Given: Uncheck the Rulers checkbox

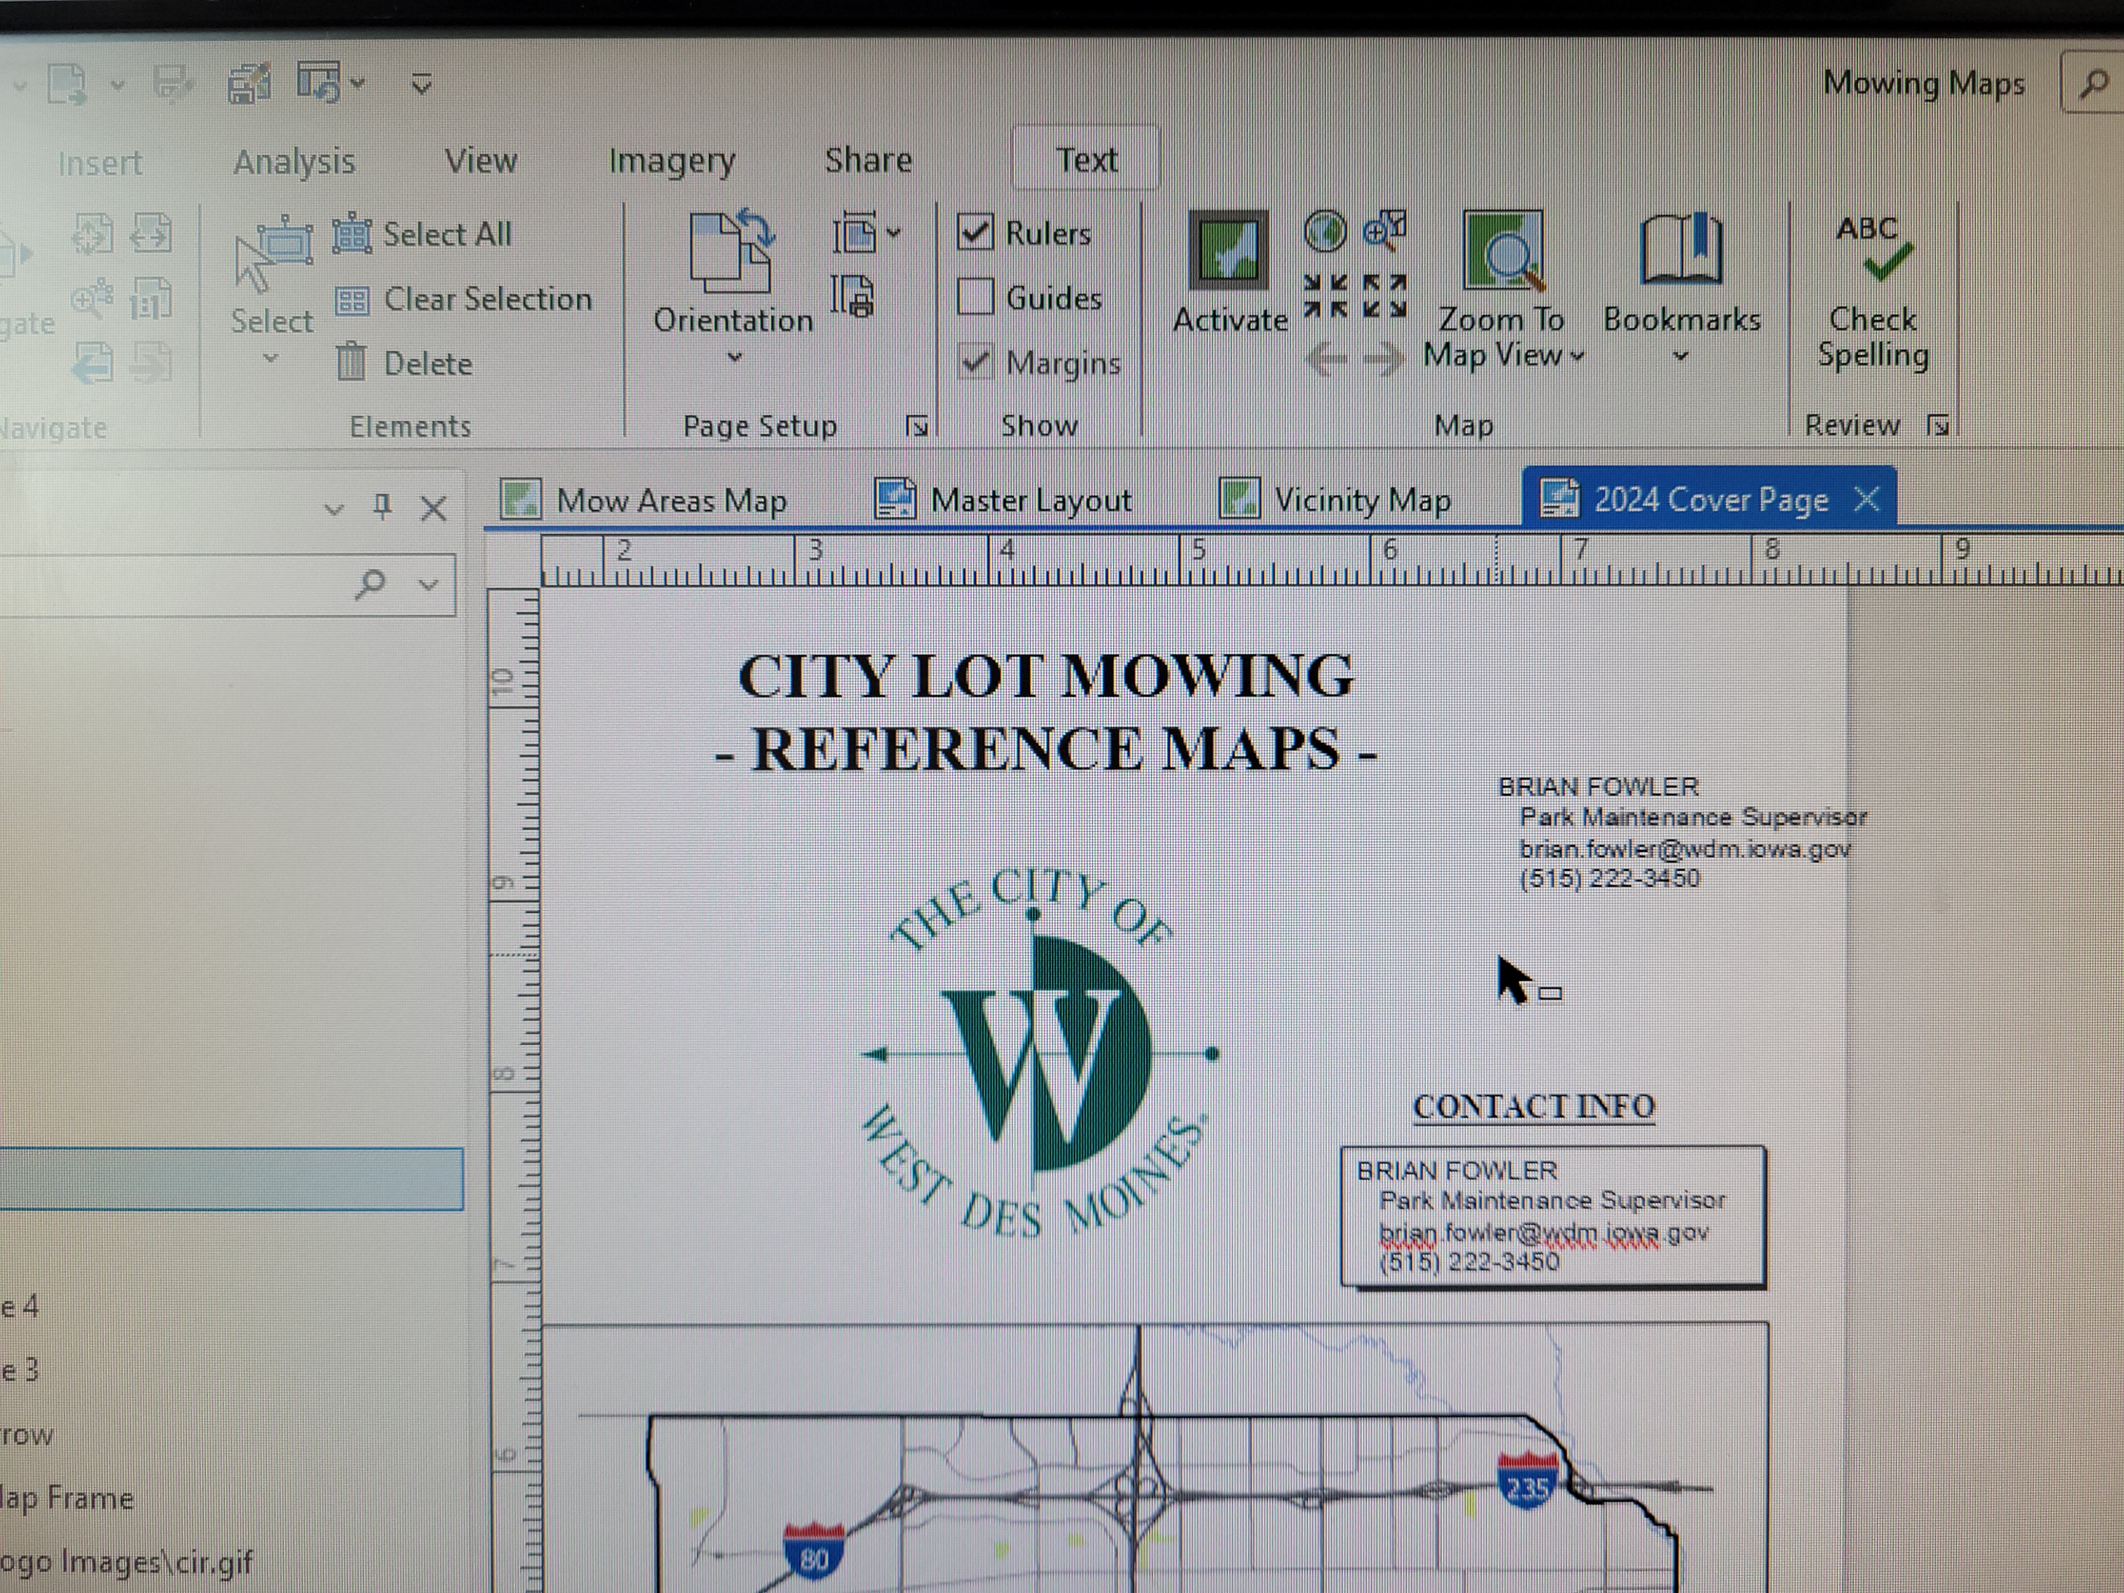Looking at the screenshot, I should coord(976,232).
